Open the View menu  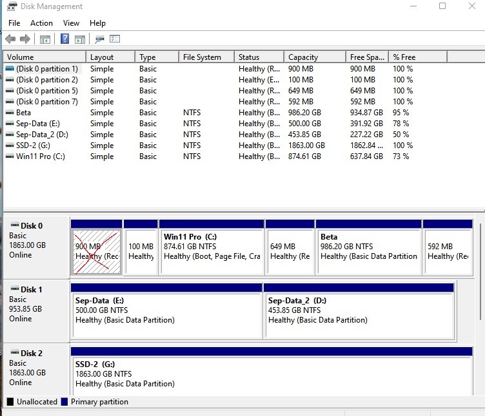click(x=71, y=23)
